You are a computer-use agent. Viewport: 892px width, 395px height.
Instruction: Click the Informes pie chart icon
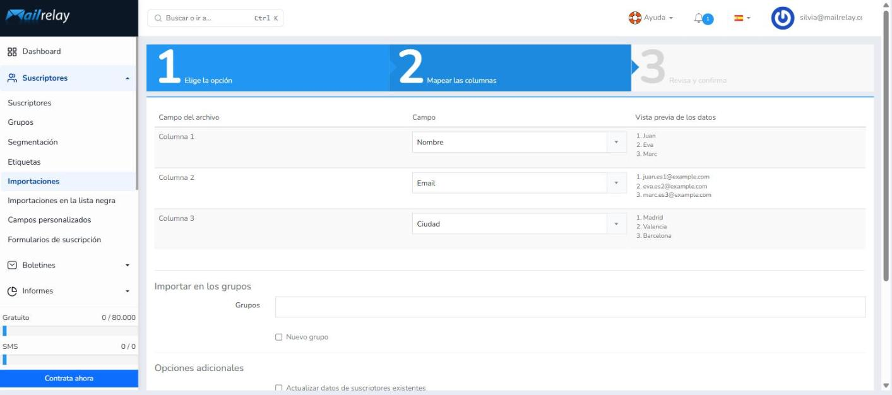(x=12, y=291)
